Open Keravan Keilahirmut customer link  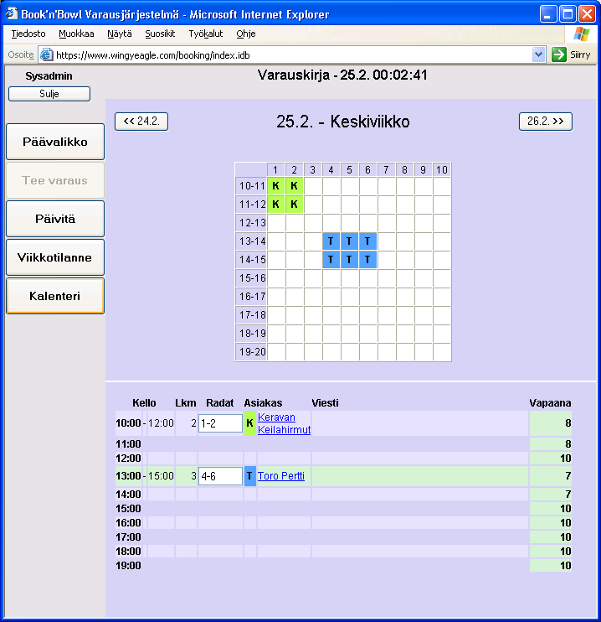pos(284,423)
